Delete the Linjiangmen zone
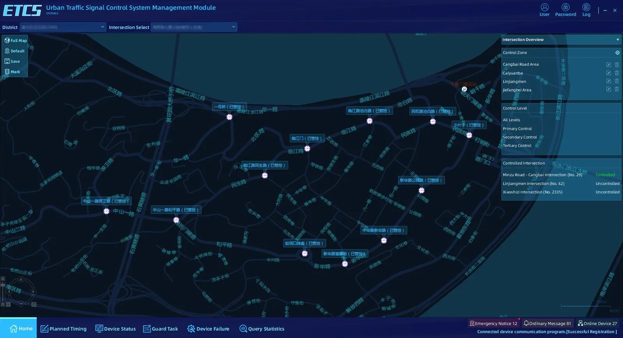The height and width of the screenshot is (338, 623). [x=617, y=81]
